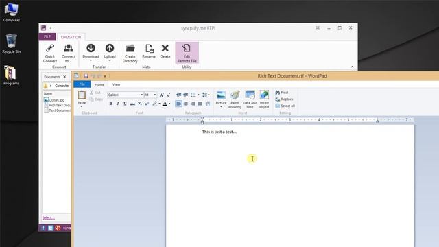Screen dimensions: 439x247
Task: Switch to the Home tab in WordPad
Action: click(99, 84)
